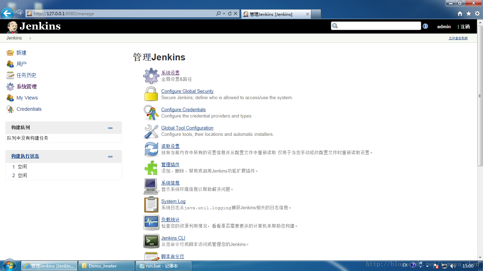The width and height of the screenshot is (483, 271).
Task: Open the 系统信息 link
Action: 170,183
